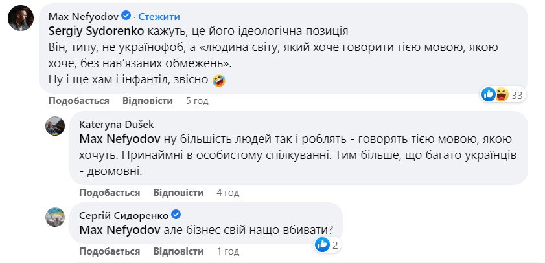Viewport: 545px width, 263px height.
Task: Reply to Сергій Сидоренко's comment
Action: (178, 250)
